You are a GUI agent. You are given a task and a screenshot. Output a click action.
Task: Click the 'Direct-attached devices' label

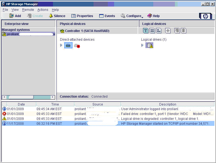click(77, 40)
